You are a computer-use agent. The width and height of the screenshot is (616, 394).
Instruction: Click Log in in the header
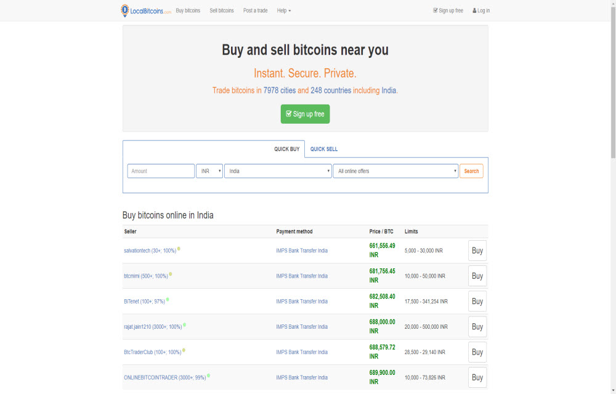[x=481, y=10]
